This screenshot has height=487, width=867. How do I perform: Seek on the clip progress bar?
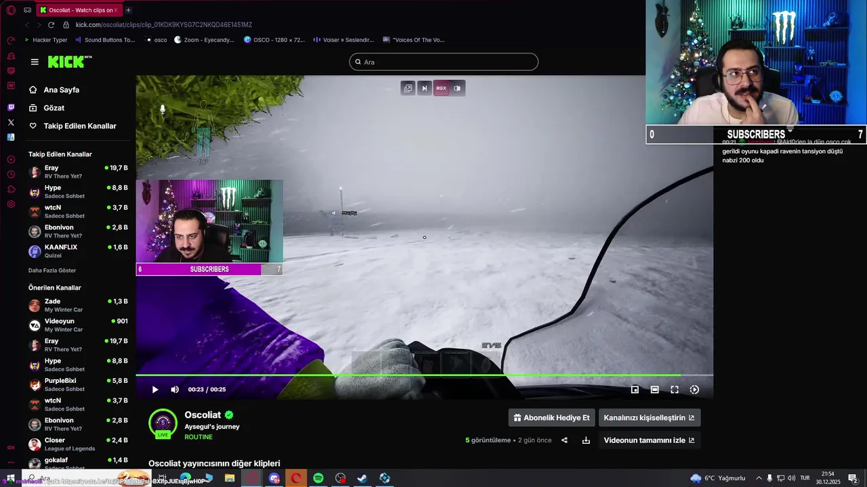[x=424, y=375]
